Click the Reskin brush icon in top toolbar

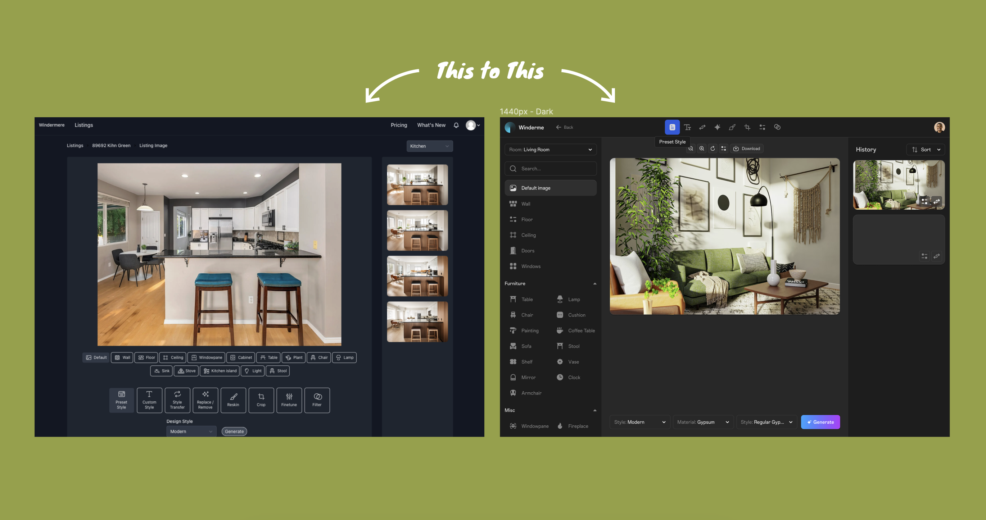pos(732,127)
